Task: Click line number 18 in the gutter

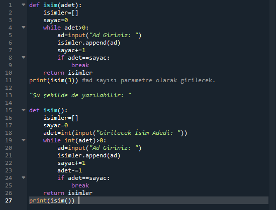Action: coord(9,133)
